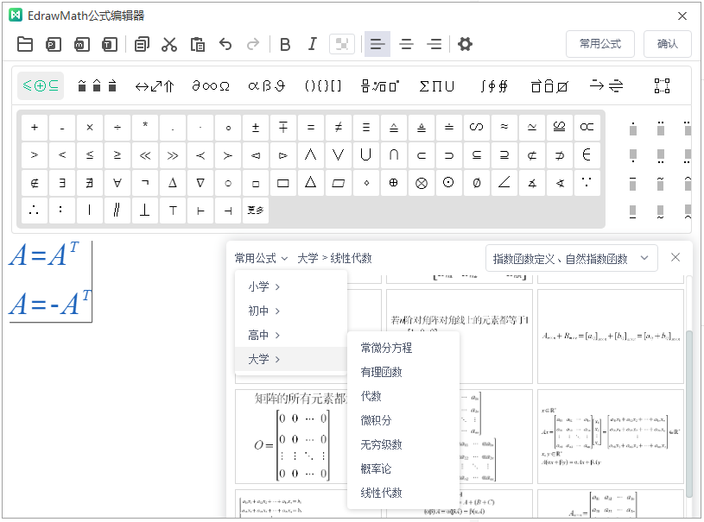Viewport: 704px width, 522px height.
Task: Insert the not-equal ≠ symbol
Action: click(338, 128)
